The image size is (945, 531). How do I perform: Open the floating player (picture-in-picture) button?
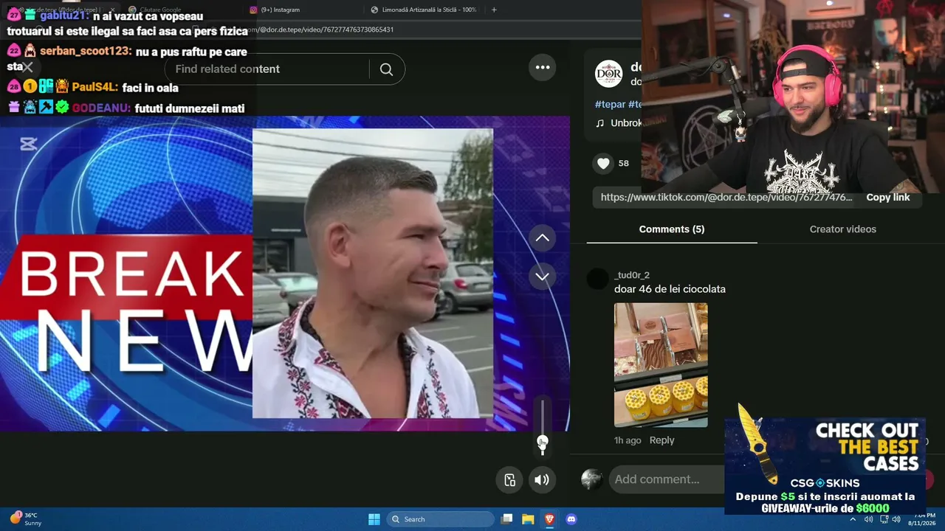[509, 480]
